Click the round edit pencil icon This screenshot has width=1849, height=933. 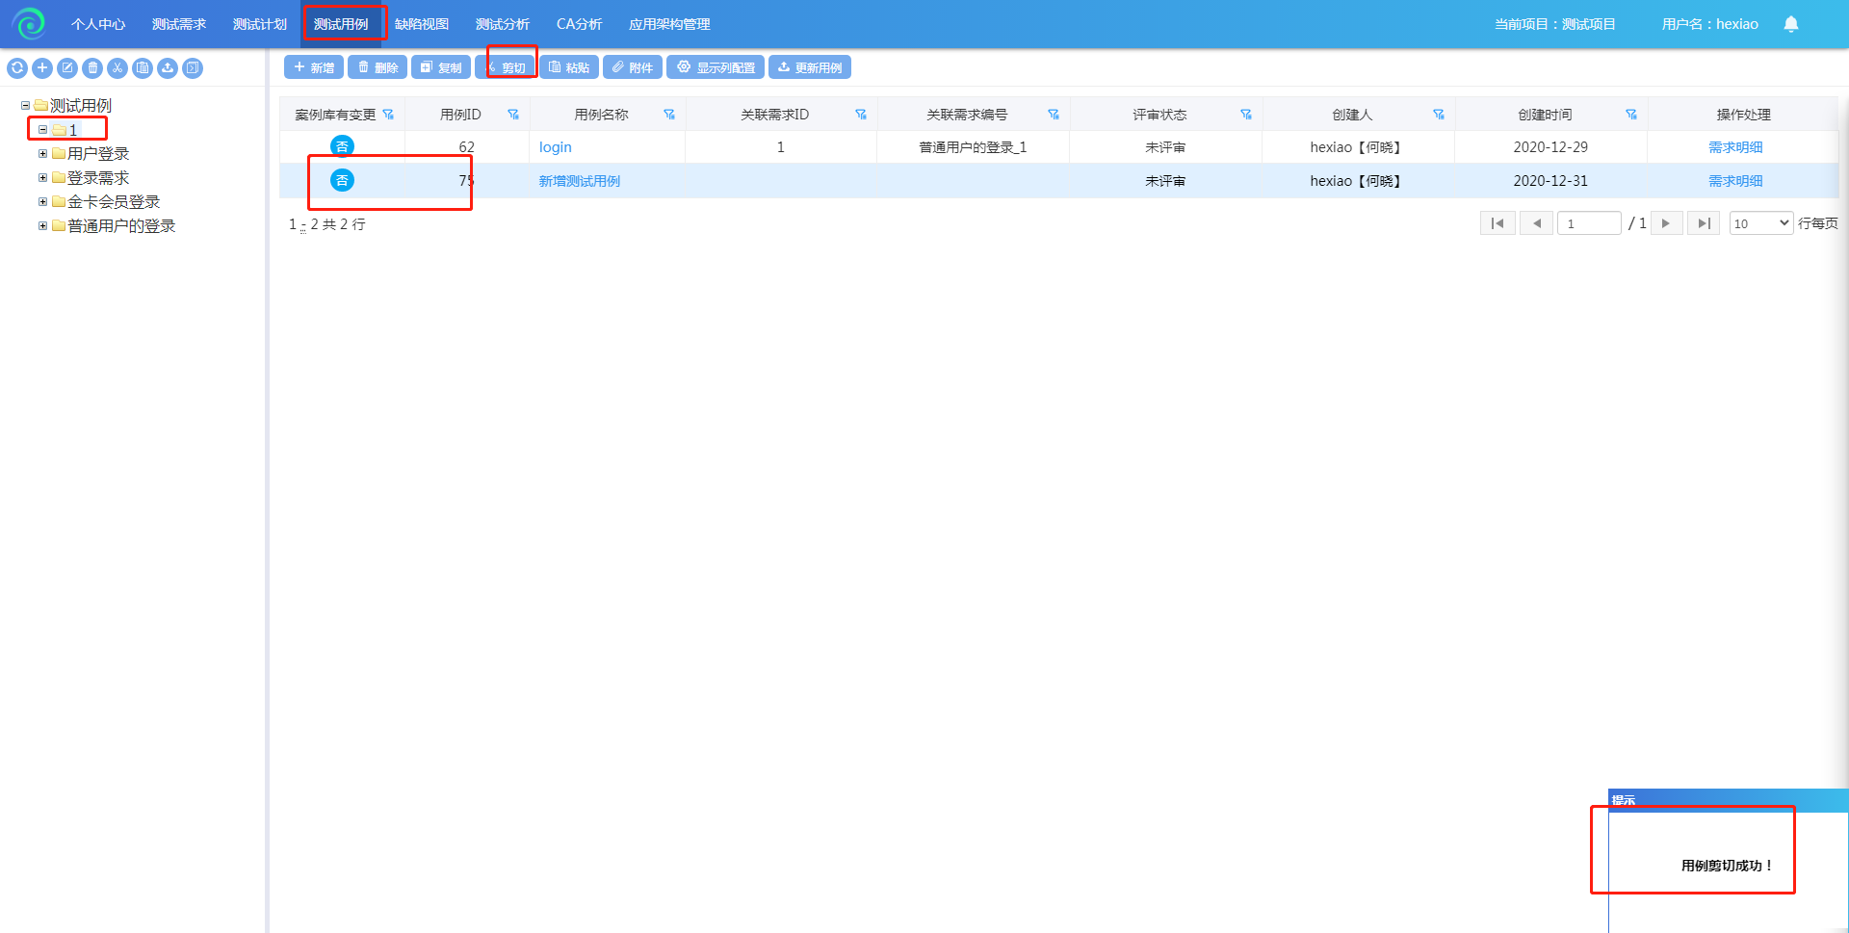point(67,67)
